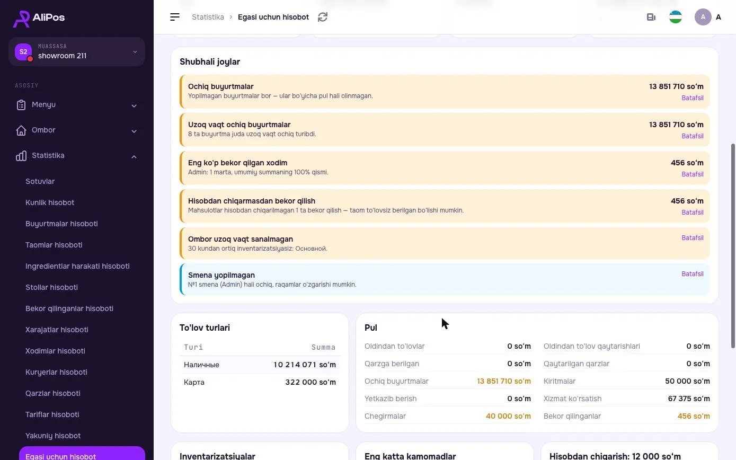
Task: Open Kuryerlar hisoboti
Action: click(x=56, y=372)
